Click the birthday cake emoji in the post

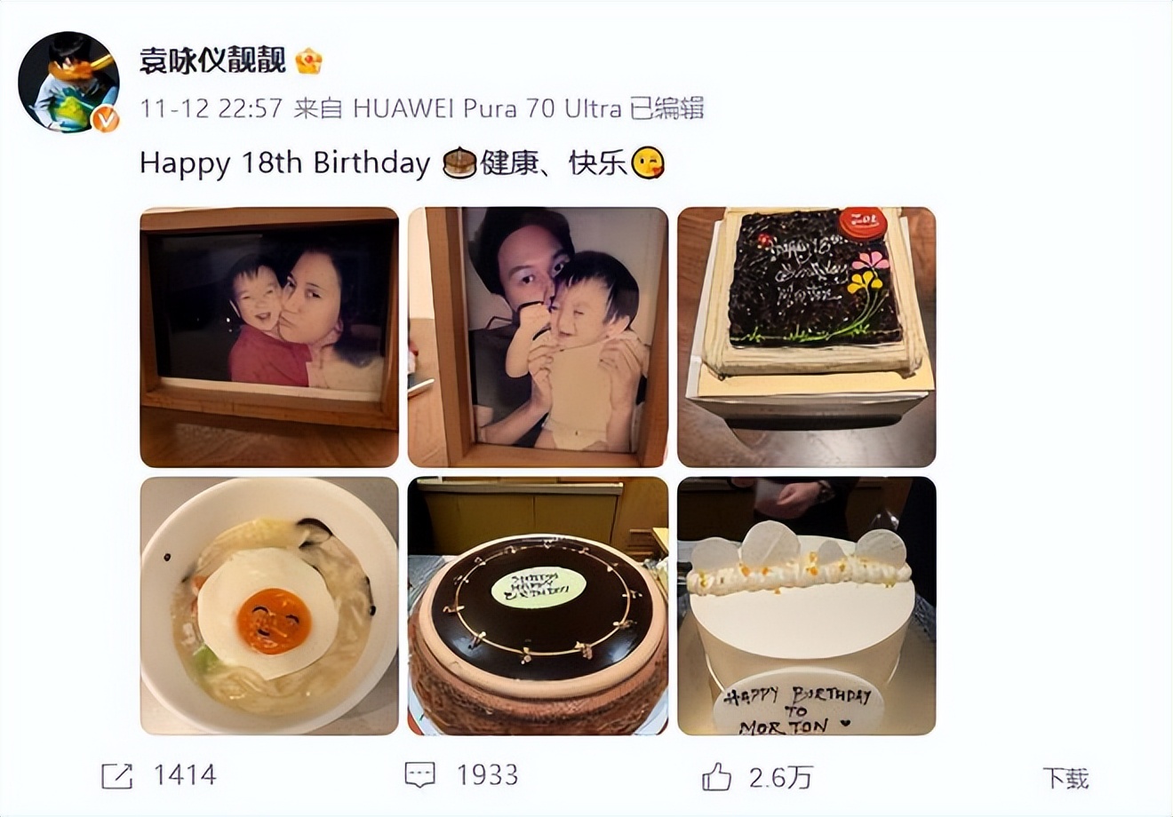tap(459, 163)
